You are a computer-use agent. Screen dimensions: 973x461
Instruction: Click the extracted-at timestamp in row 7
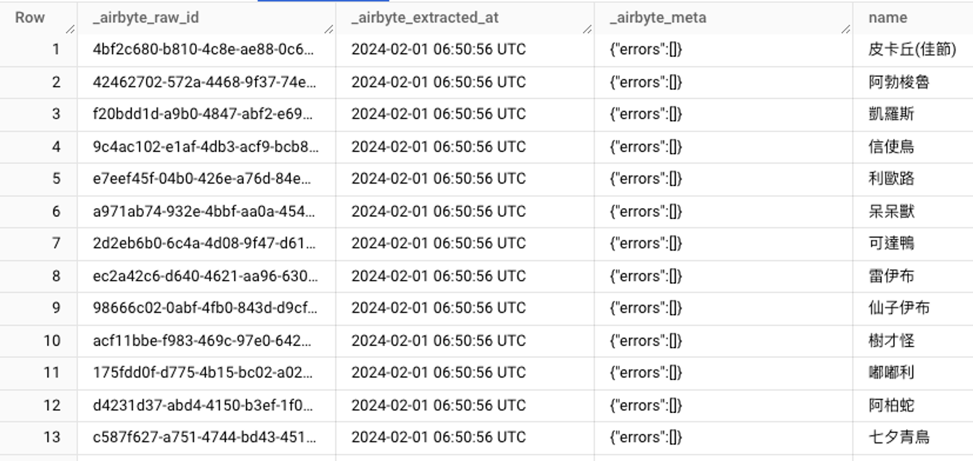(x=438, y=243)
